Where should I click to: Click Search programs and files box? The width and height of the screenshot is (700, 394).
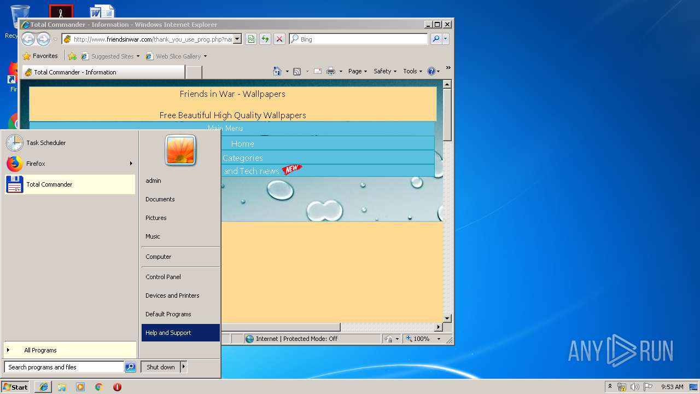point(64,367)
